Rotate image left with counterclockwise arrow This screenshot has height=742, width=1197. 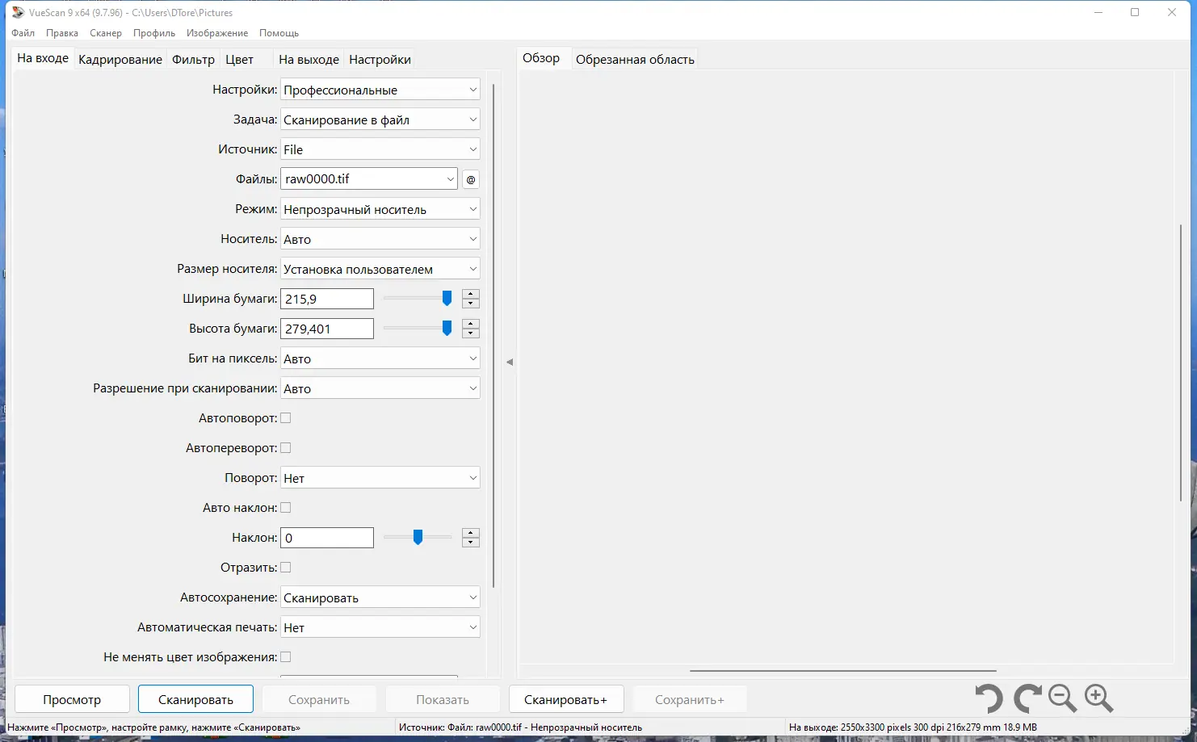click(989, 698)
